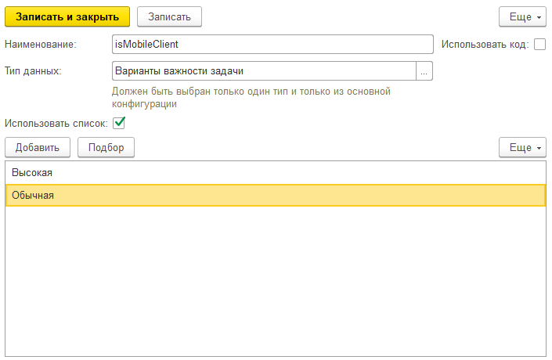Save with the Записать button

tap(169, 16)
